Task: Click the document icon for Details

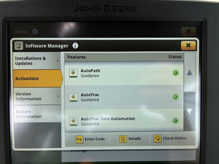Action: (123, 139)
